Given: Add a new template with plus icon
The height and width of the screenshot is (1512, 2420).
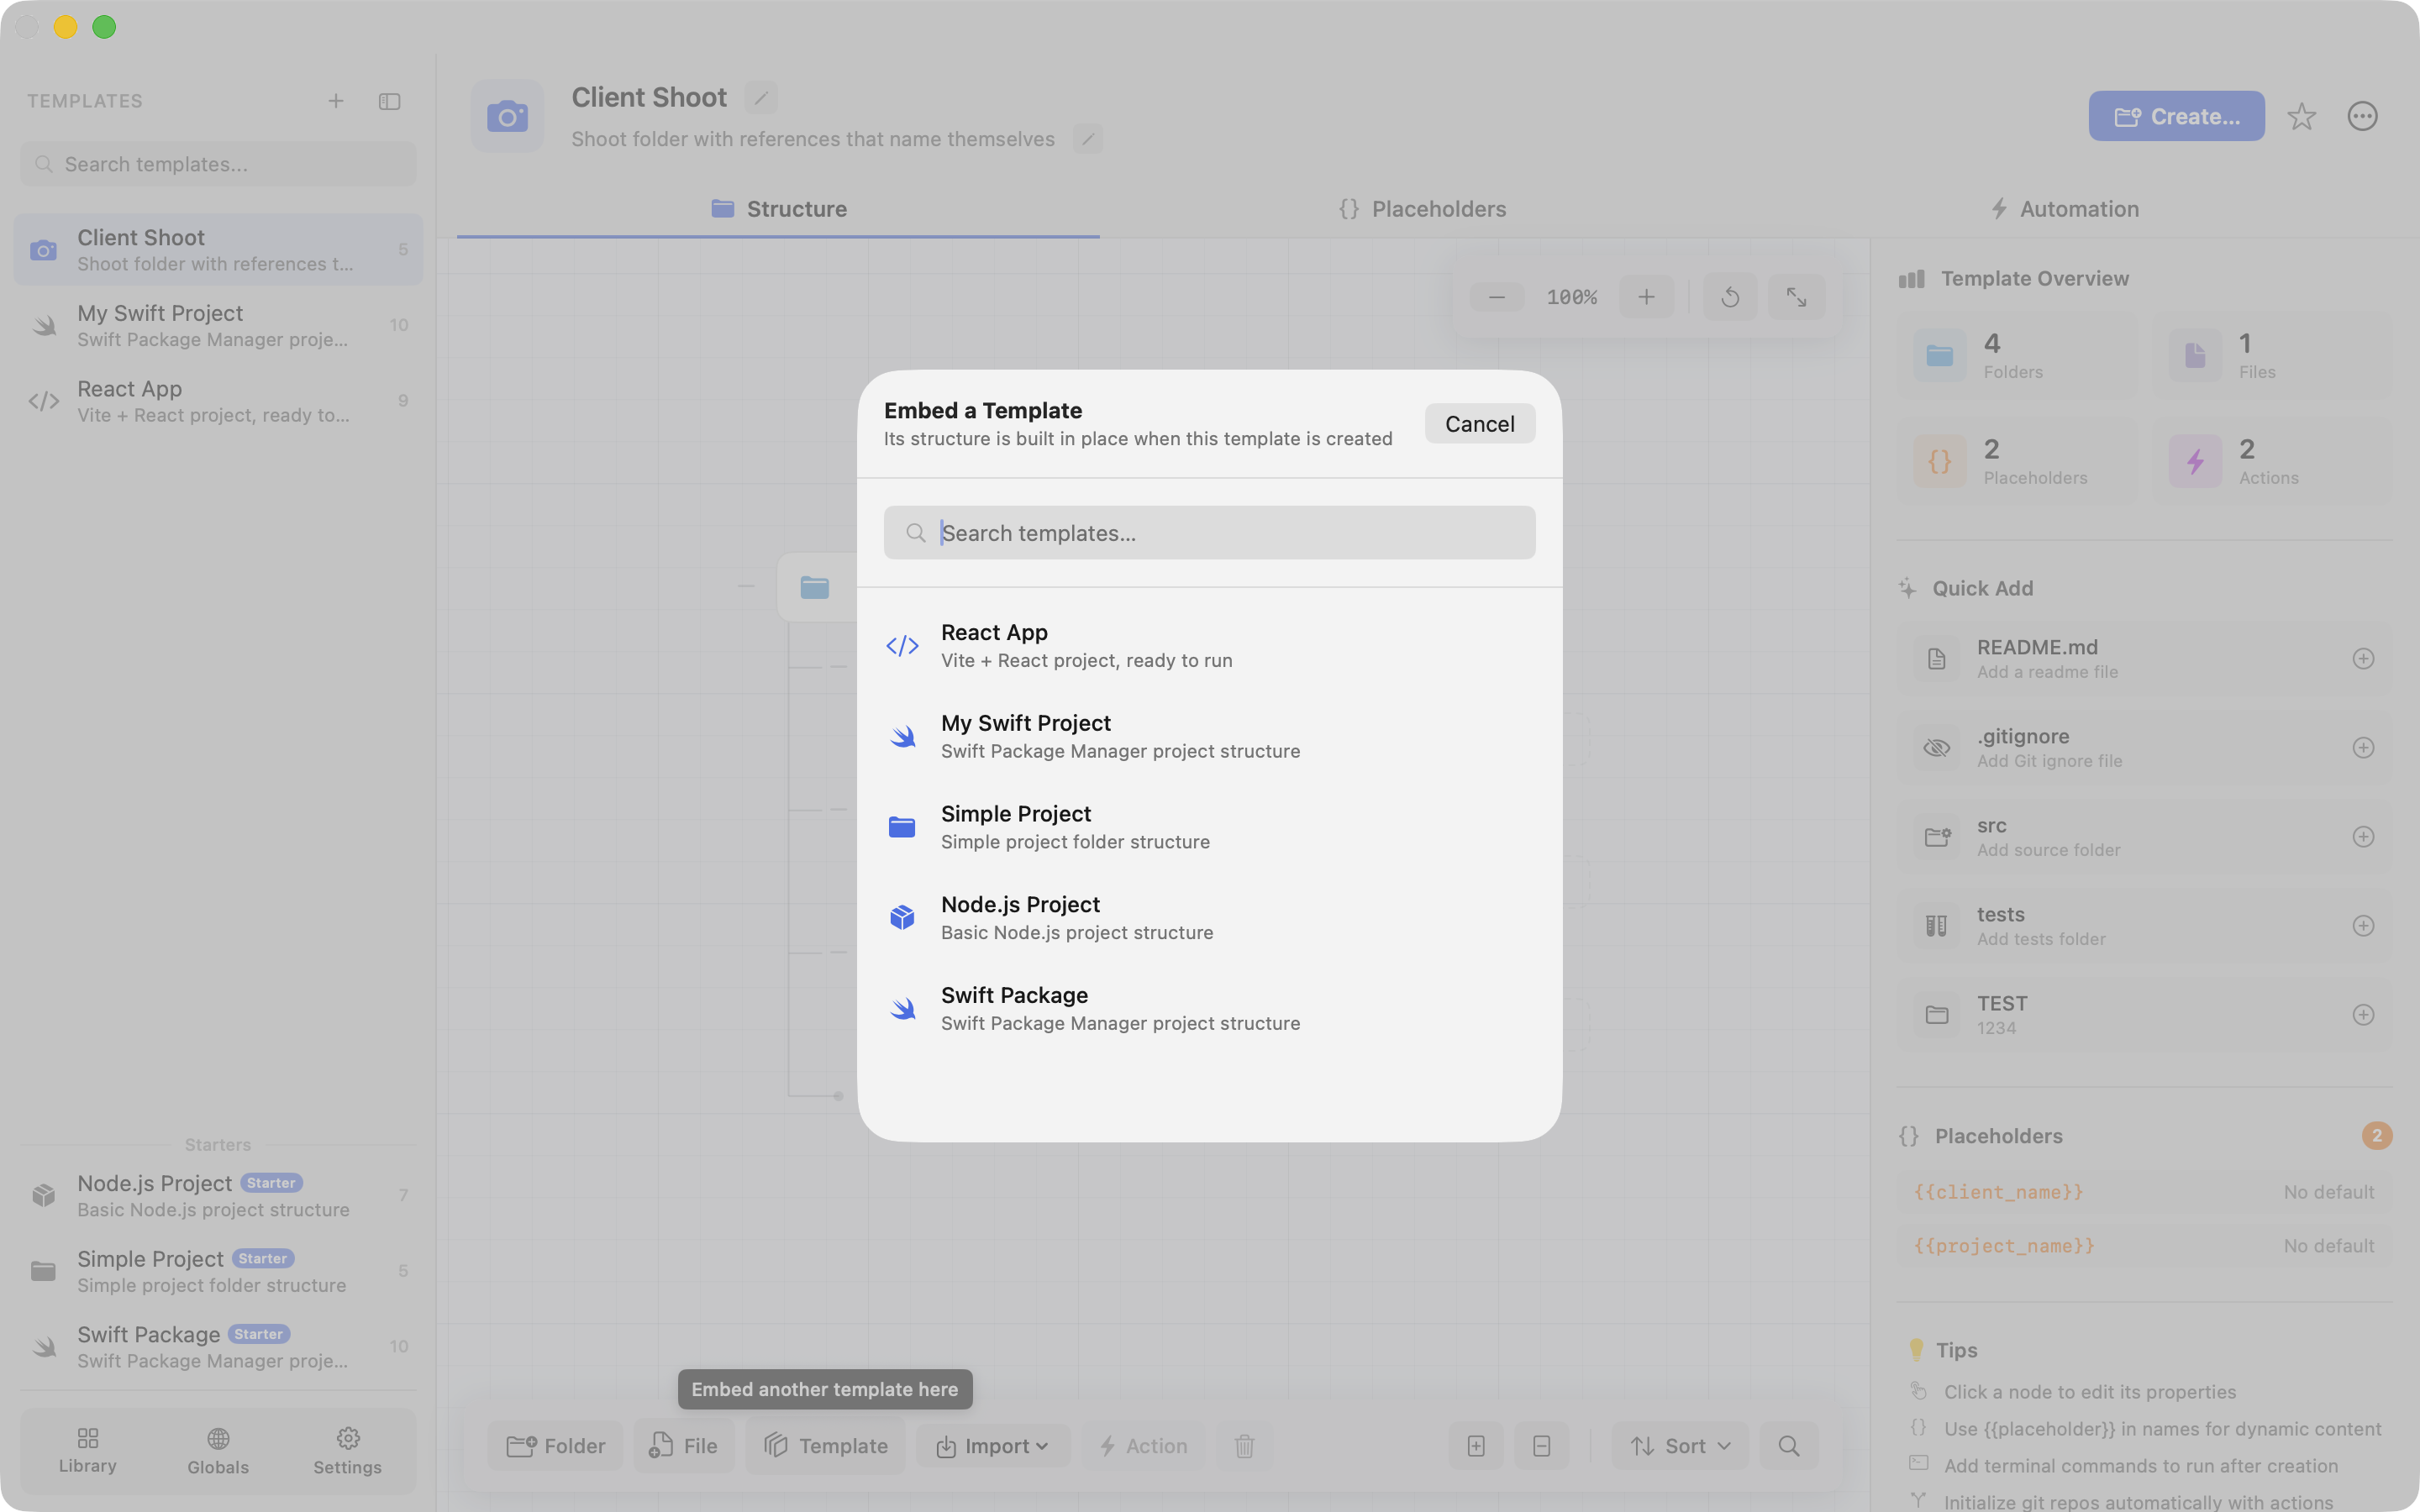Looking at the screenshot, I should tap(336, 101).
